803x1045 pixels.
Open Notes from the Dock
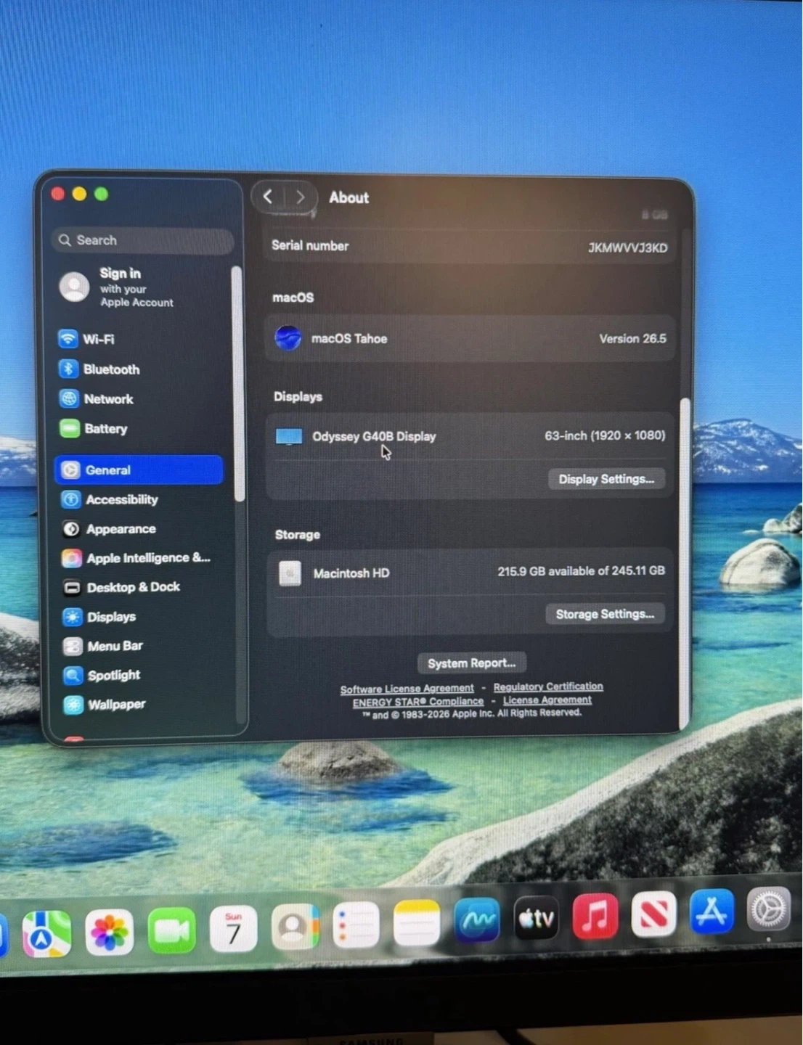(417, 923)
